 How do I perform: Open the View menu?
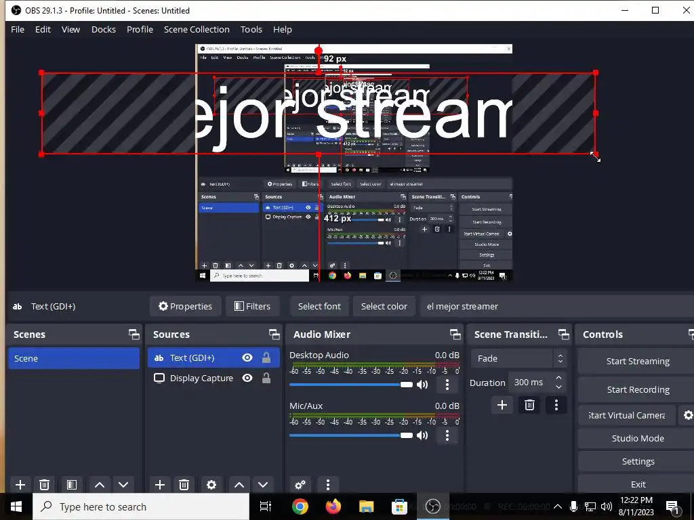[x=70, y=30]
